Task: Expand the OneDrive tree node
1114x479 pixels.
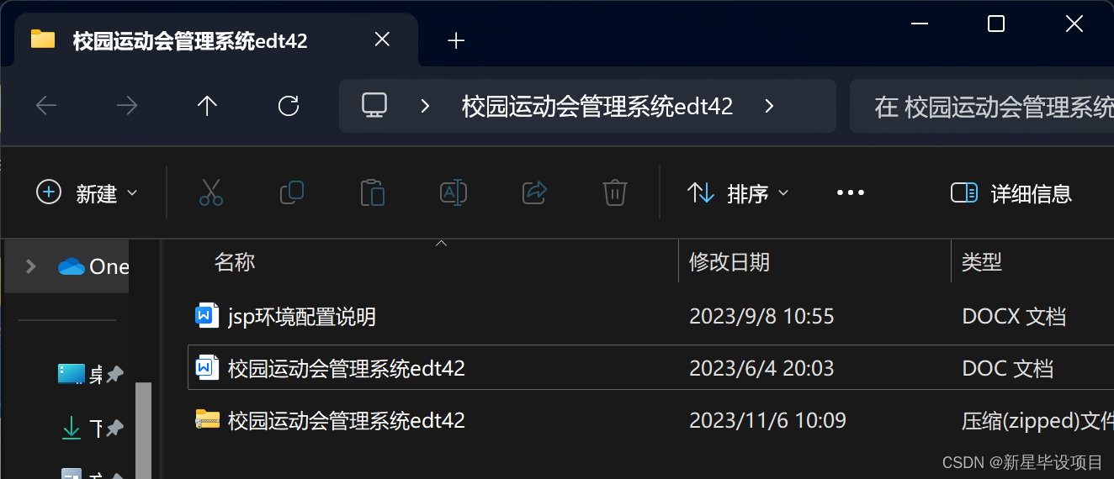Action: pos(31,266)
